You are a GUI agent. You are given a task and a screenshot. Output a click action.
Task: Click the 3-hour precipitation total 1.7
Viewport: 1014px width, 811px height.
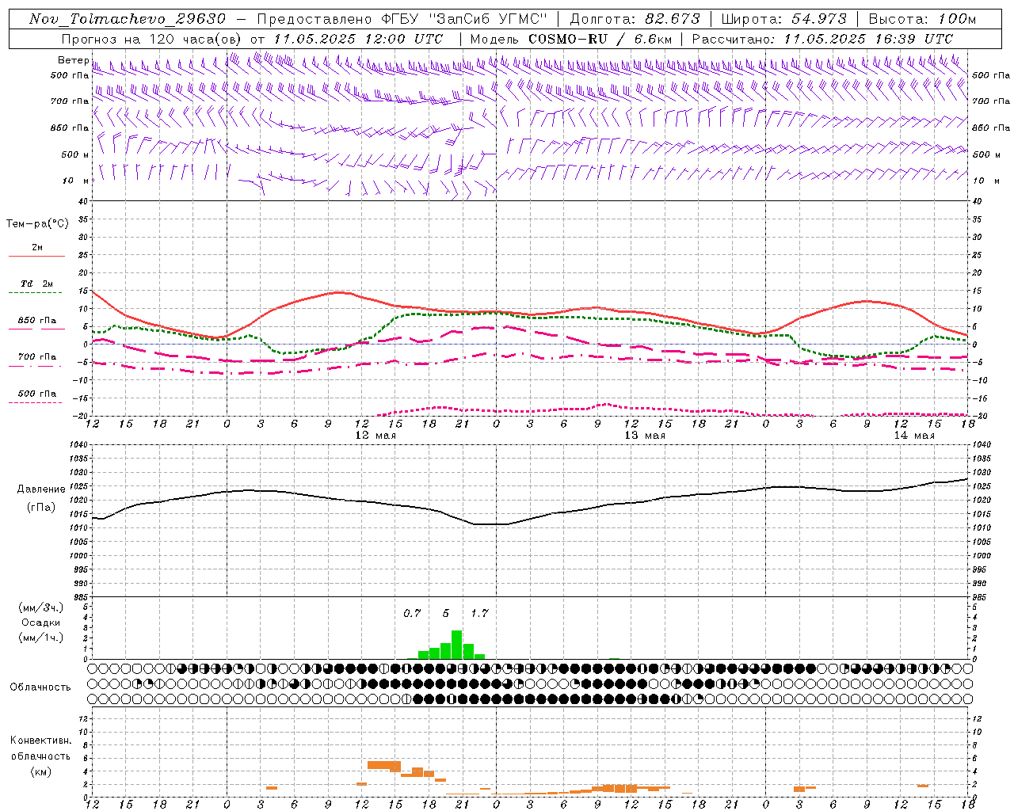click(x=479, y=614)
